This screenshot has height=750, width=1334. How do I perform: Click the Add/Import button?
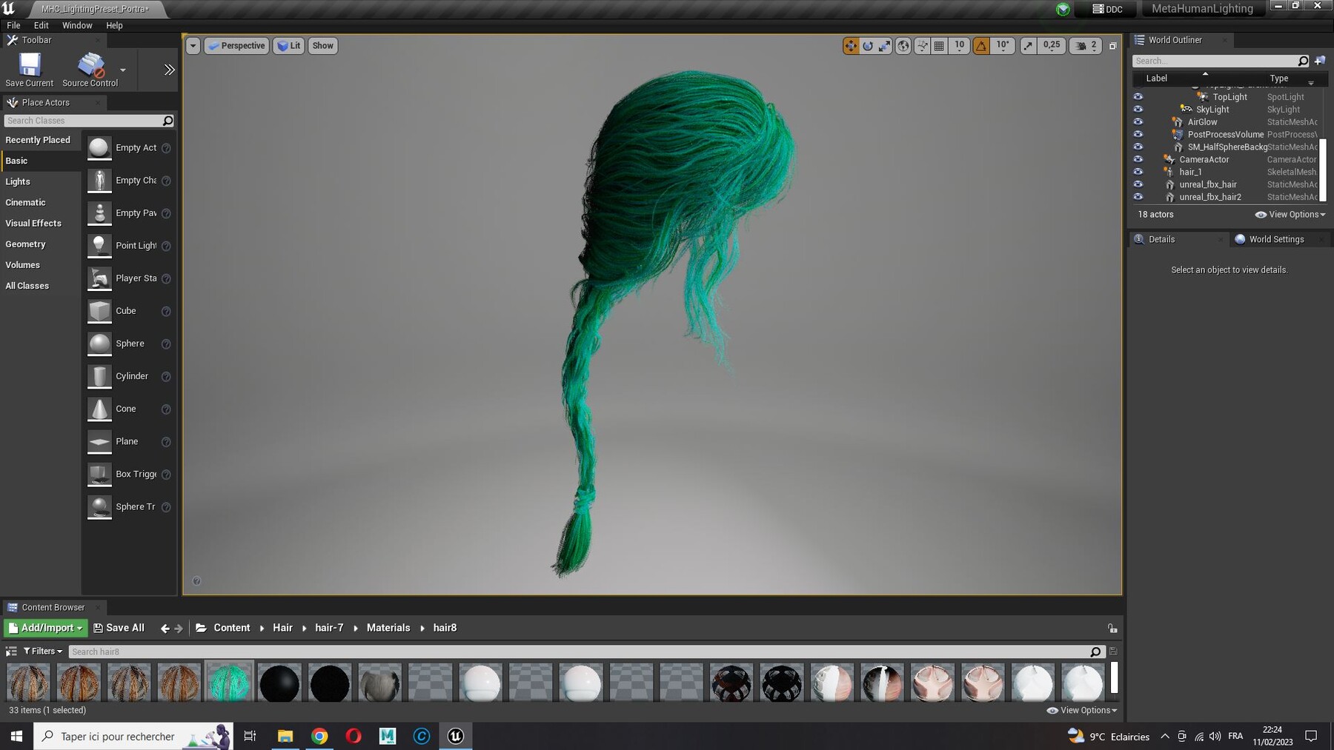click(46, 628)
